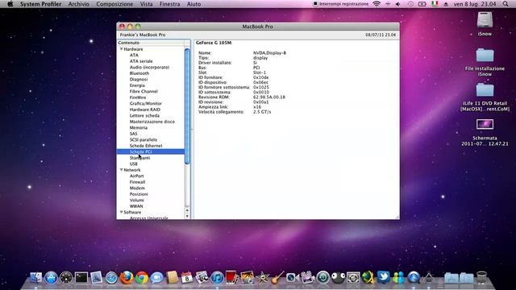Image resolution: width=516 pixels, height=290 pixels.
Task: Open Time Machine from the dock
Action: pyautogui.click(x=322, y=278)
